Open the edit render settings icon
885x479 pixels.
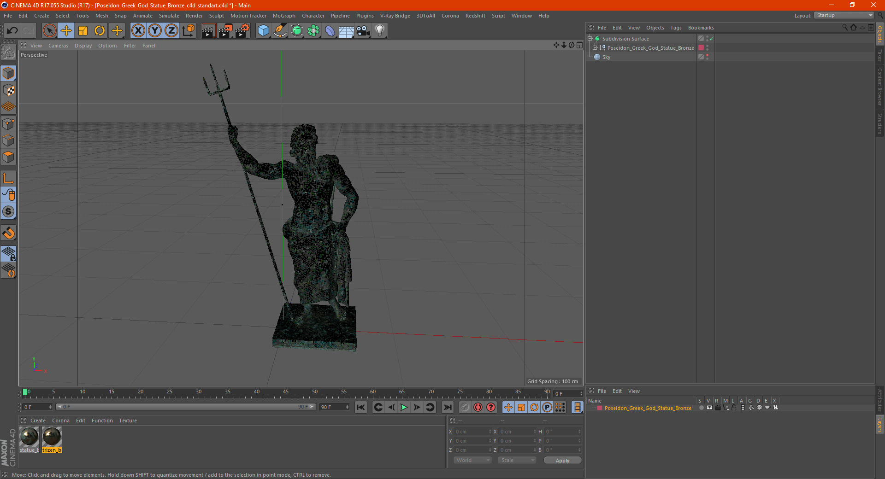point(242,31)
